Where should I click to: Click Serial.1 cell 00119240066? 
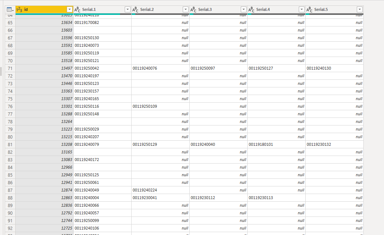[x=102, y=205]
